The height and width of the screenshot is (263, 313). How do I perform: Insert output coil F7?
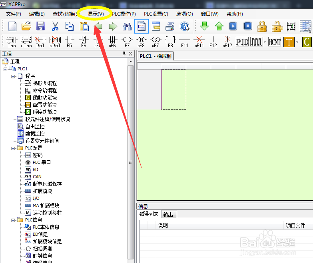pyautogui.click(x=127, y=42)
